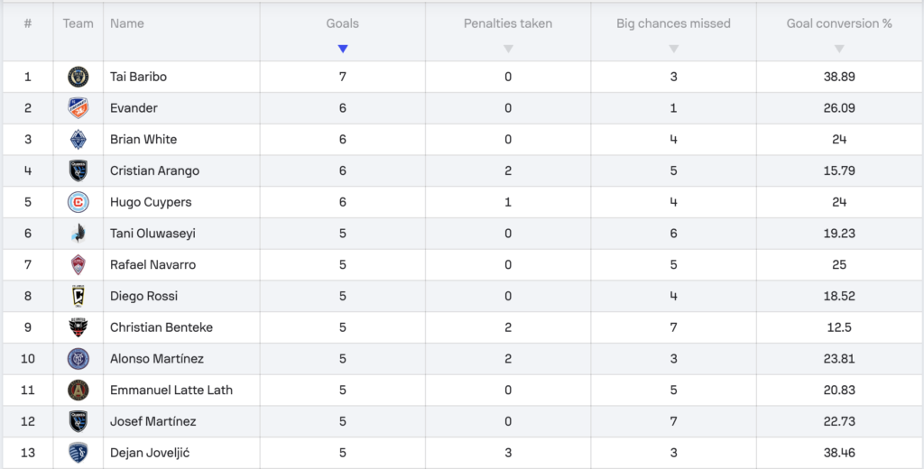Open Alonso Martínez player link

pyautogui.click(x=157, y=359)
